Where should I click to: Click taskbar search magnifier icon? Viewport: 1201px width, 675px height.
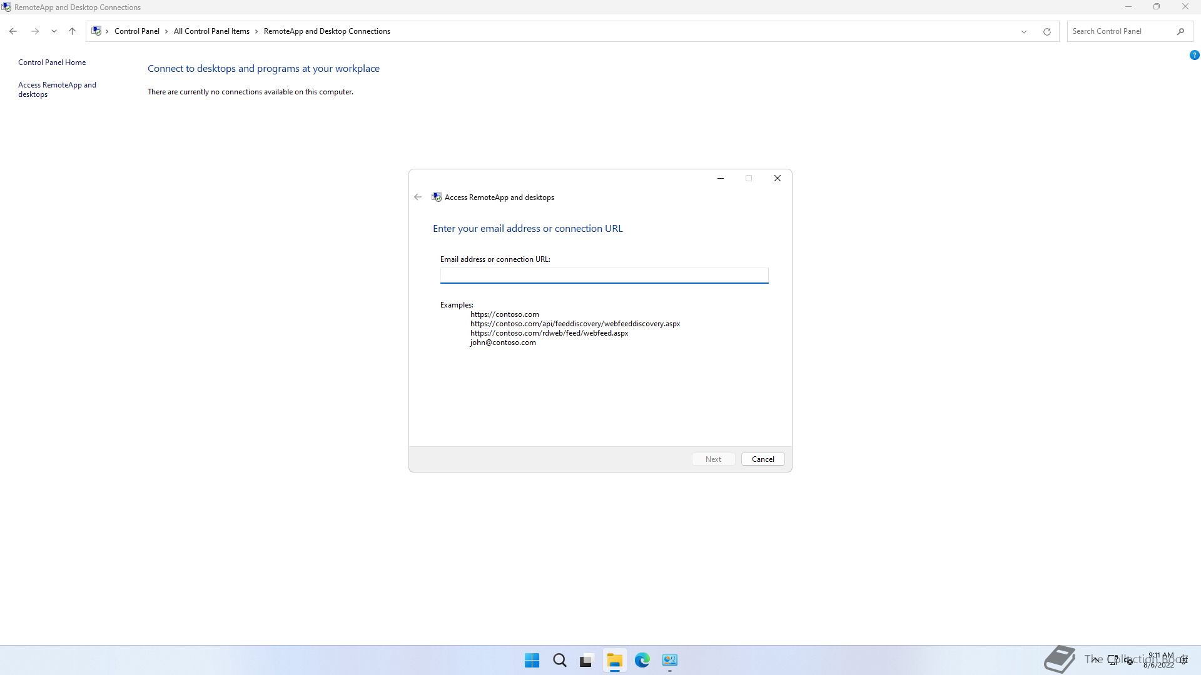click(560, 660)
